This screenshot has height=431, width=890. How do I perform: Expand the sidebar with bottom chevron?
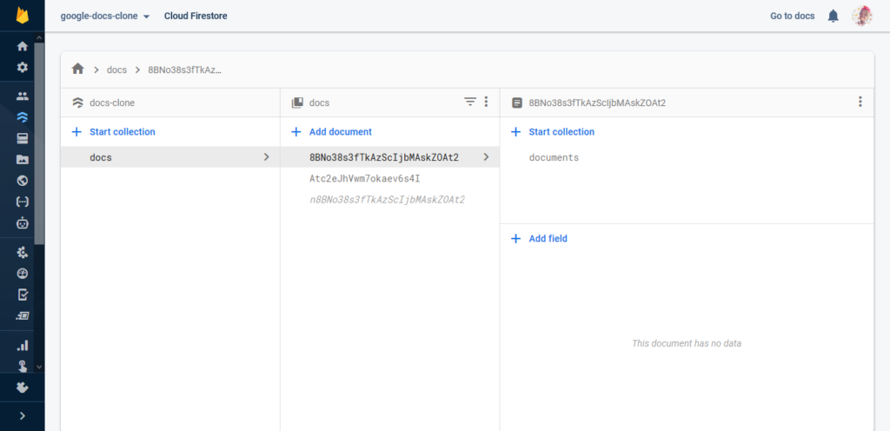(x=23, y=415)
